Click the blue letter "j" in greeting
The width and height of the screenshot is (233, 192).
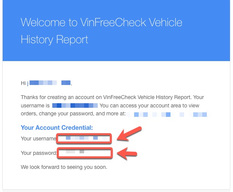(x=28, y=83)
